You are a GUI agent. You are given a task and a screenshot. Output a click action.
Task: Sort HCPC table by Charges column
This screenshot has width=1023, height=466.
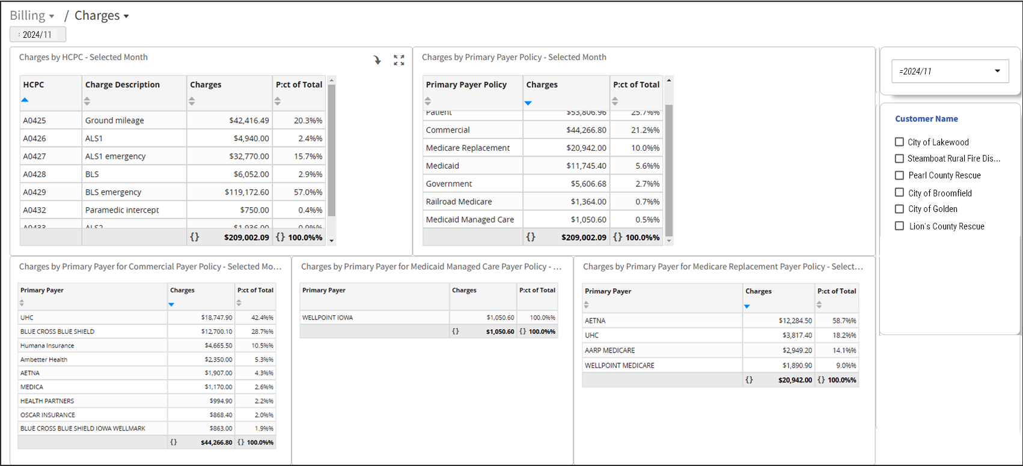tap(192, 101)
